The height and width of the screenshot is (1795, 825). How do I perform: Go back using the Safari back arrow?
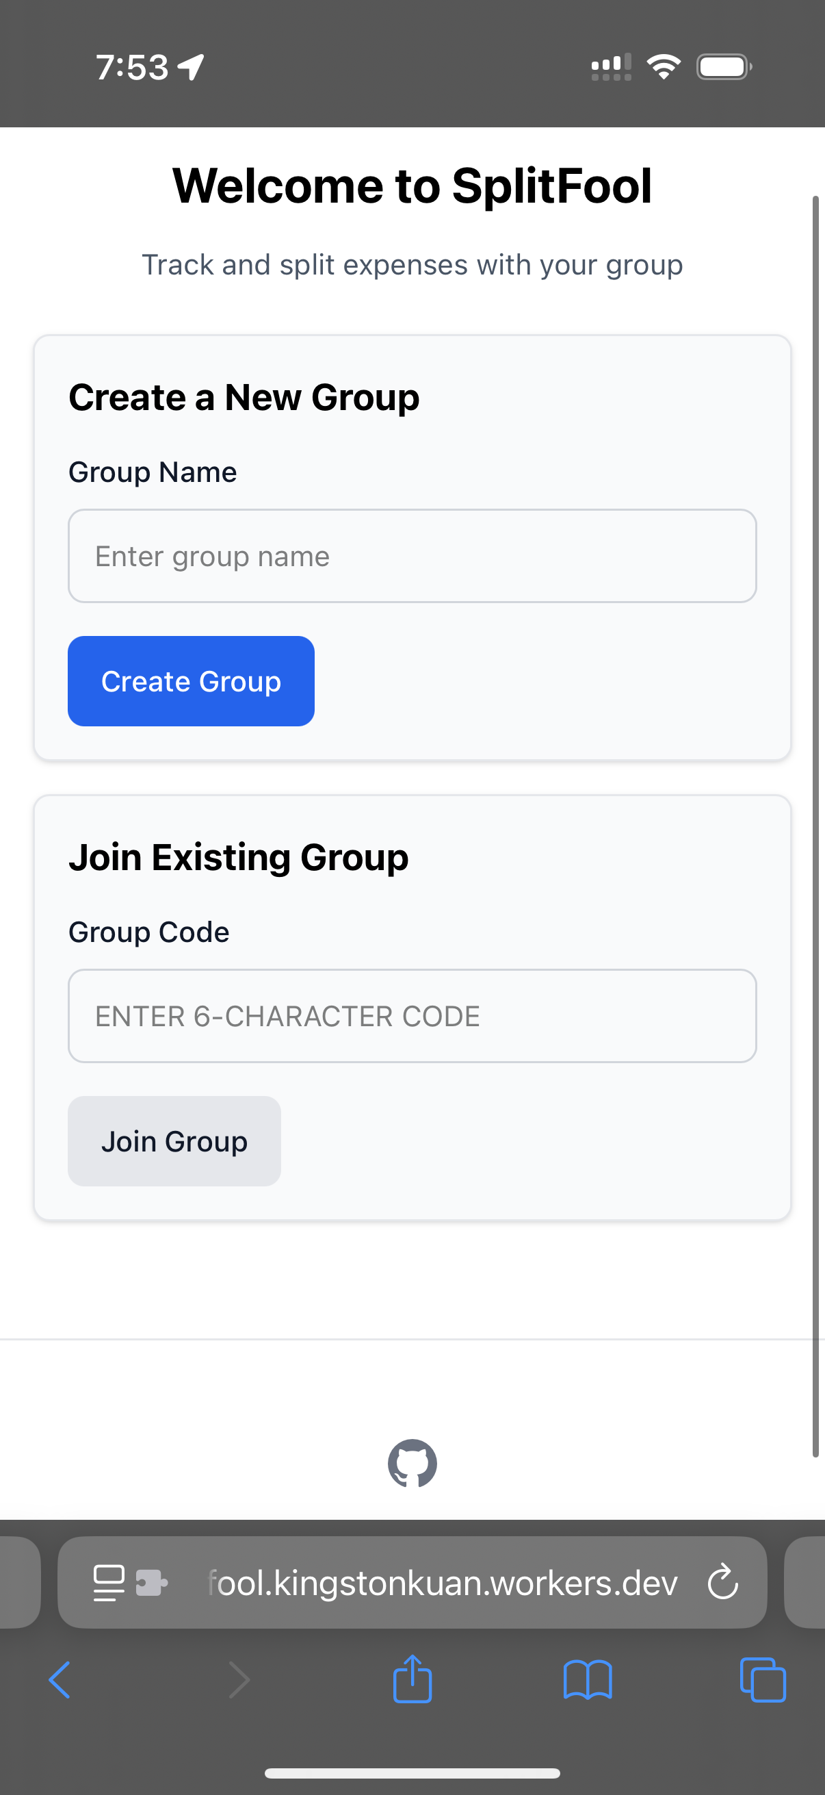tap(60, 1680)
